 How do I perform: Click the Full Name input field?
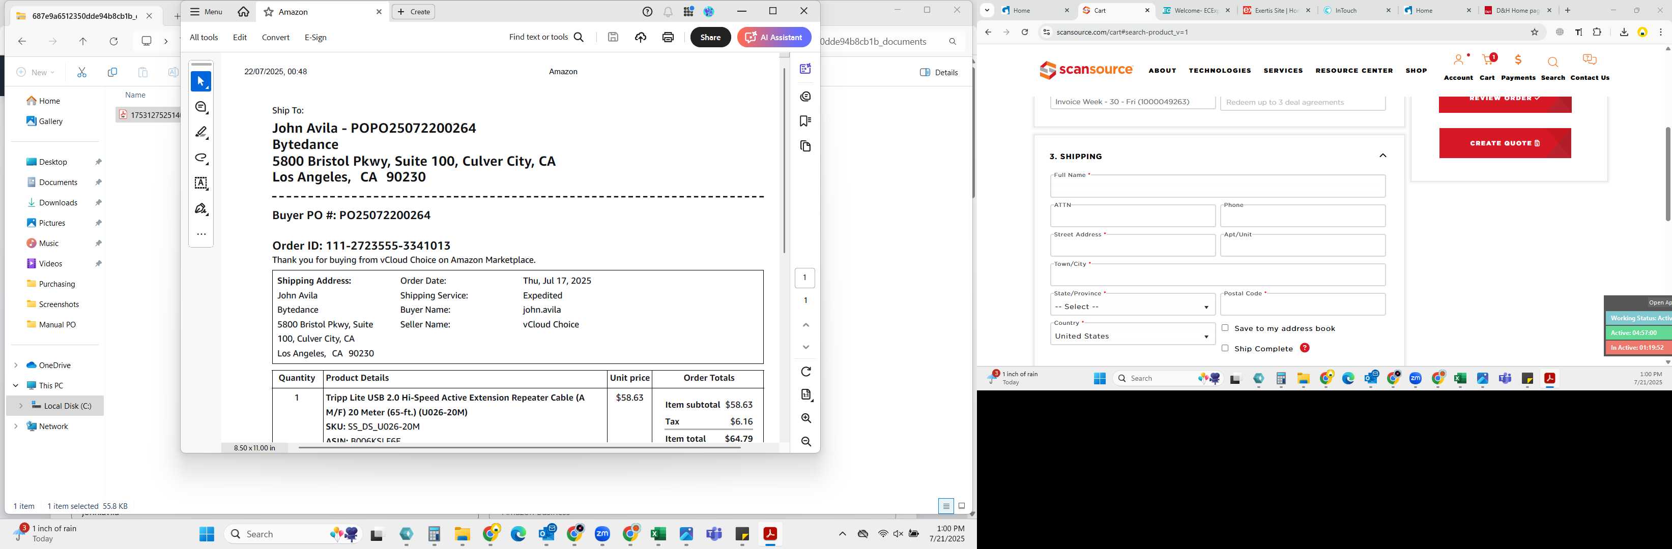tap(1218, 186)
